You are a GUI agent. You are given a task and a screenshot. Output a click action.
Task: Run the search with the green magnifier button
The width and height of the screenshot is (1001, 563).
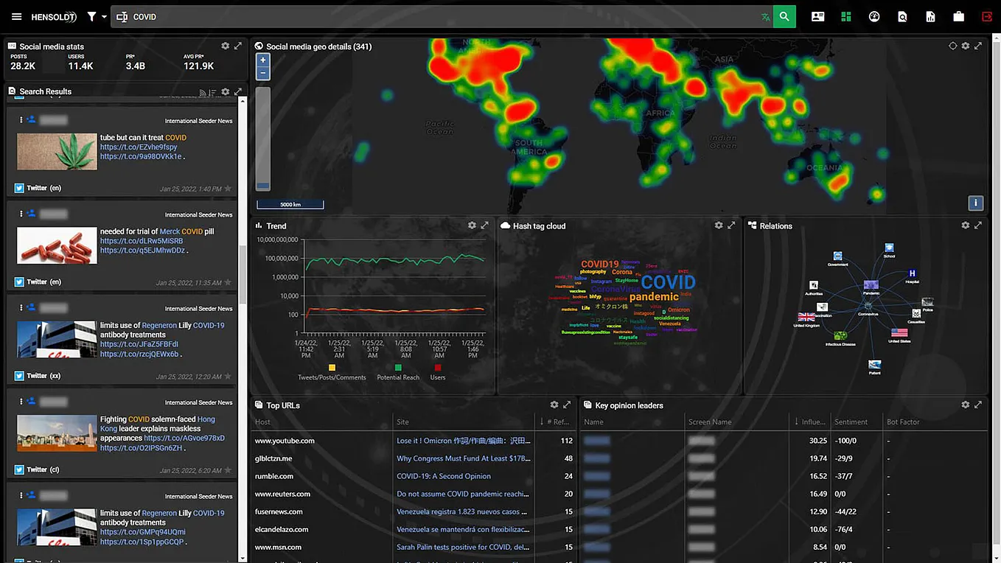click(x=784, y=16)
